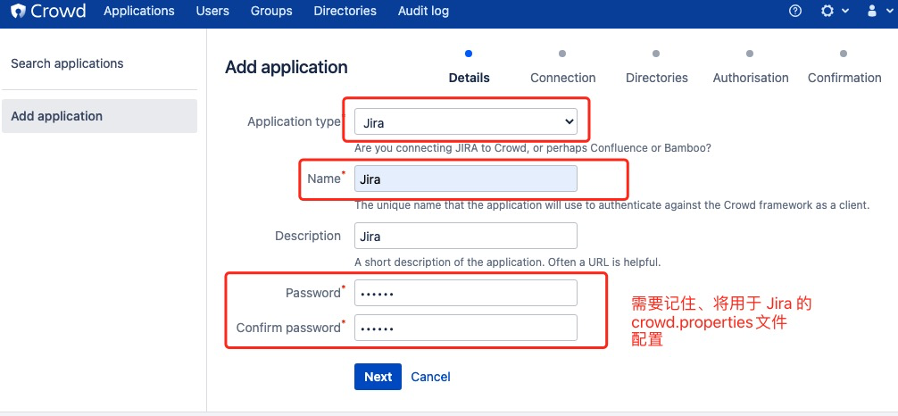Click the Authorisation step dot
The width and height of the screenshot is (898, 416).
point(750,54)
